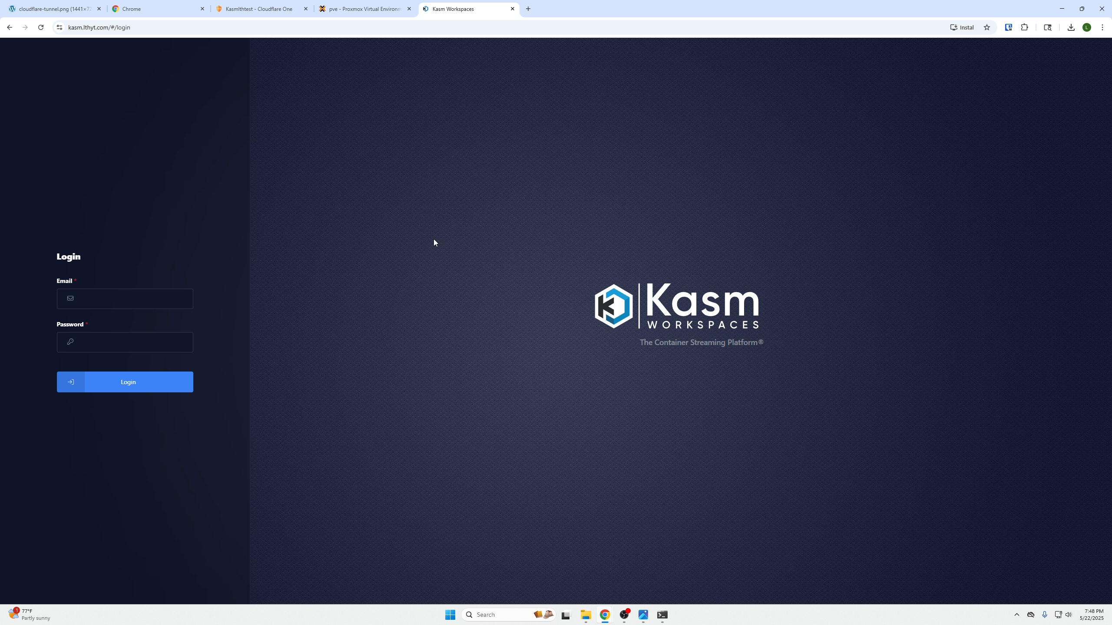Expand hidden system tray icons chevron
The height and width of the screenshot is (625, 1112).
[x=1016, y=615]
